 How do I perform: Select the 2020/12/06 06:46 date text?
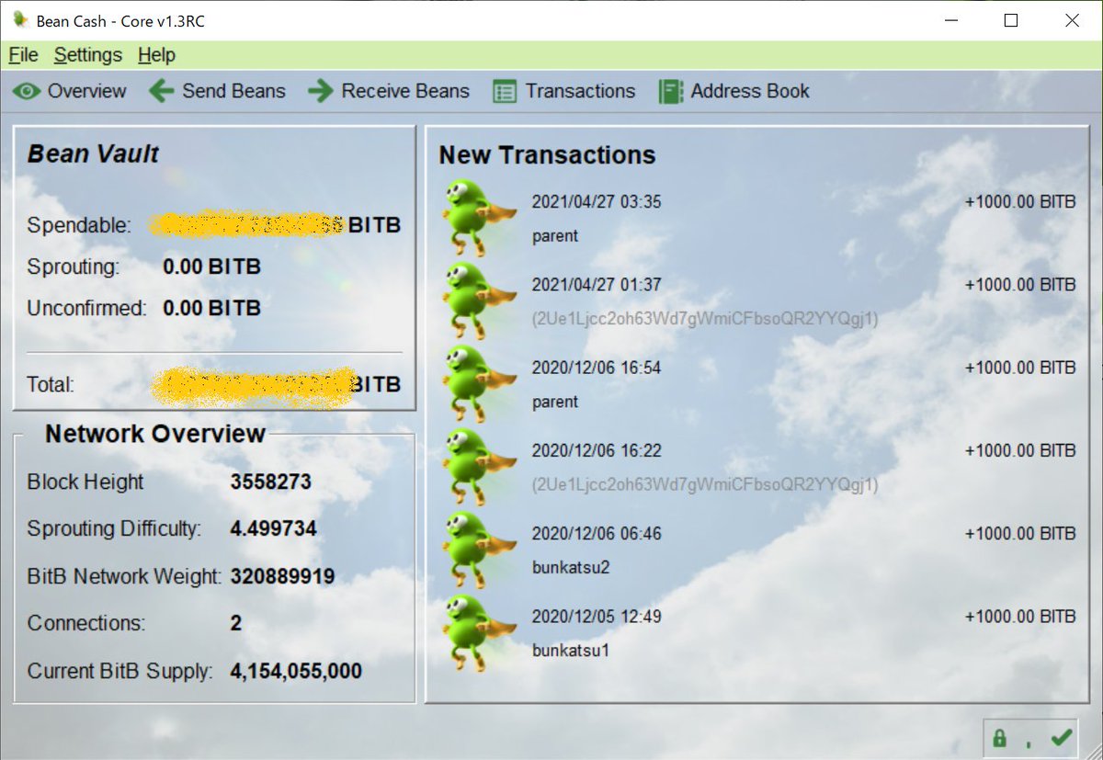597,533
